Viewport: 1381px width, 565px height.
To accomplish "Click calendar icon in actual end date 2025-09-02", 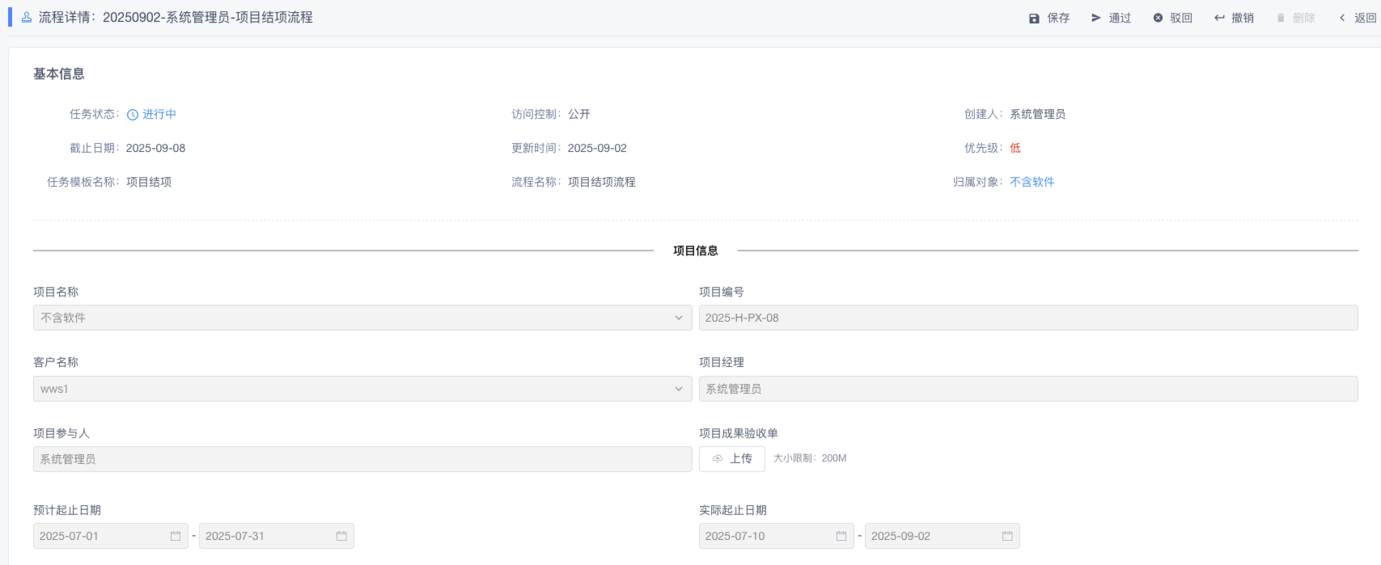I will [x=1007, y=536].
